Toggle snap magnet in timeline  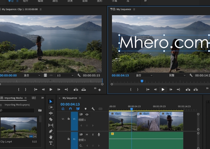(x=71, y=109)
